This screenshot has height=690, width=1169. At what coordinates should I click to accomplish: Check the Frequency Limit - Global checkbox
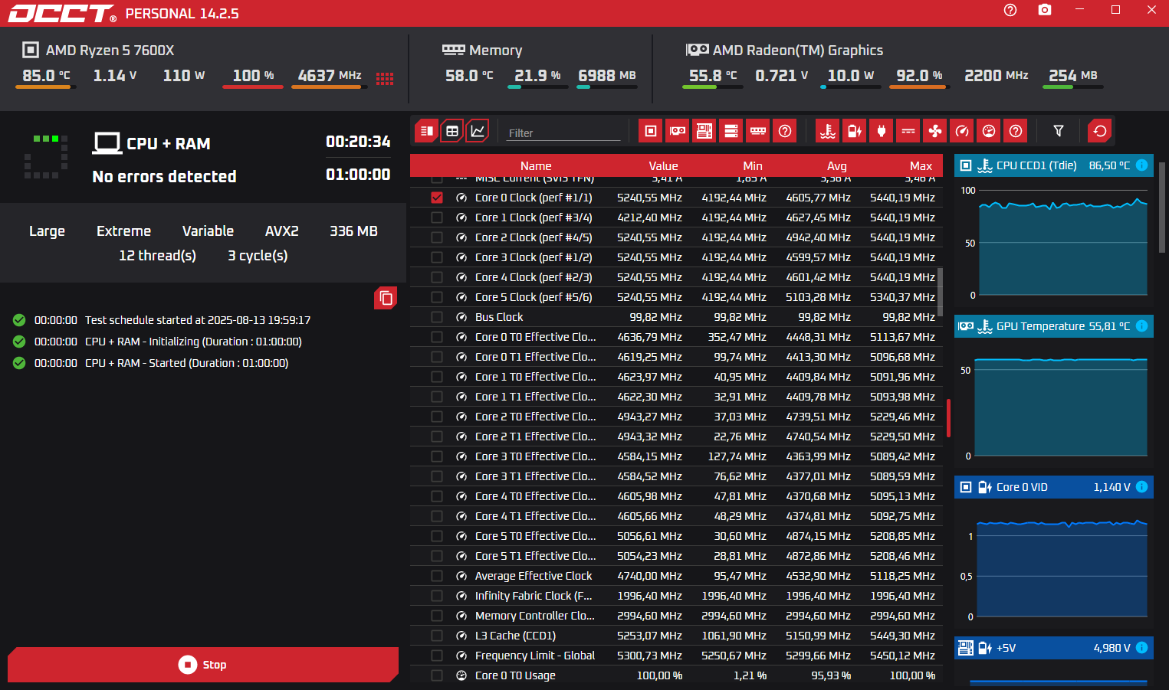click(x=437, y=656)
